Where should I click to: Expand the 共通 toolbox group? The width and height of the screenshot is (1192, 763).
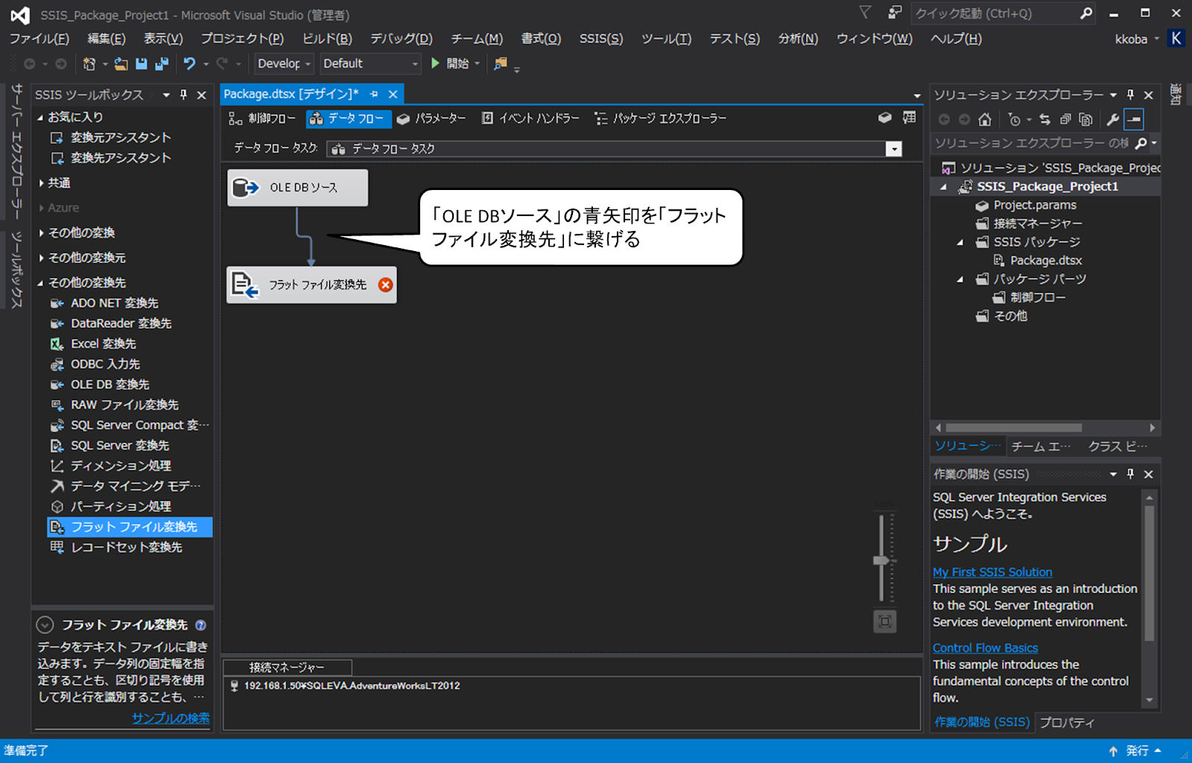point(40,183)
